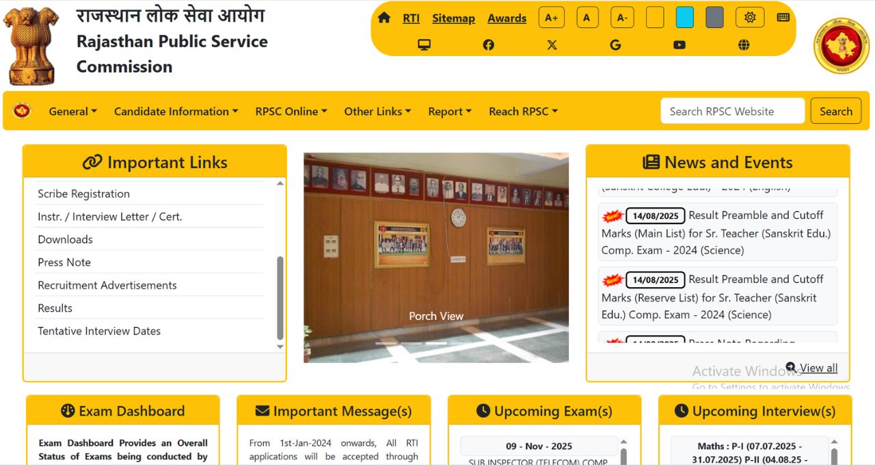Expand the Reach RPSC dropdown
This screenshot has width=875, height=465.
[524, 111]
